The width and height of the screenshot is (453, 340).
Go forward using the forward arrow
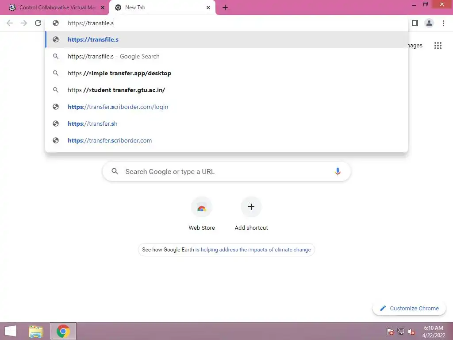pyautogui.click(x=24, y=23)
